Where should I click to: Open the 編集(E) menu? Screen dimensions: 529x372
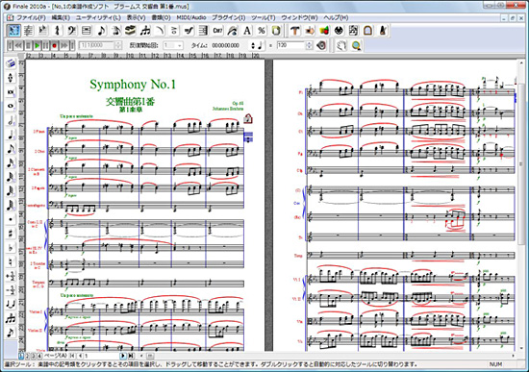coord(61,17)
